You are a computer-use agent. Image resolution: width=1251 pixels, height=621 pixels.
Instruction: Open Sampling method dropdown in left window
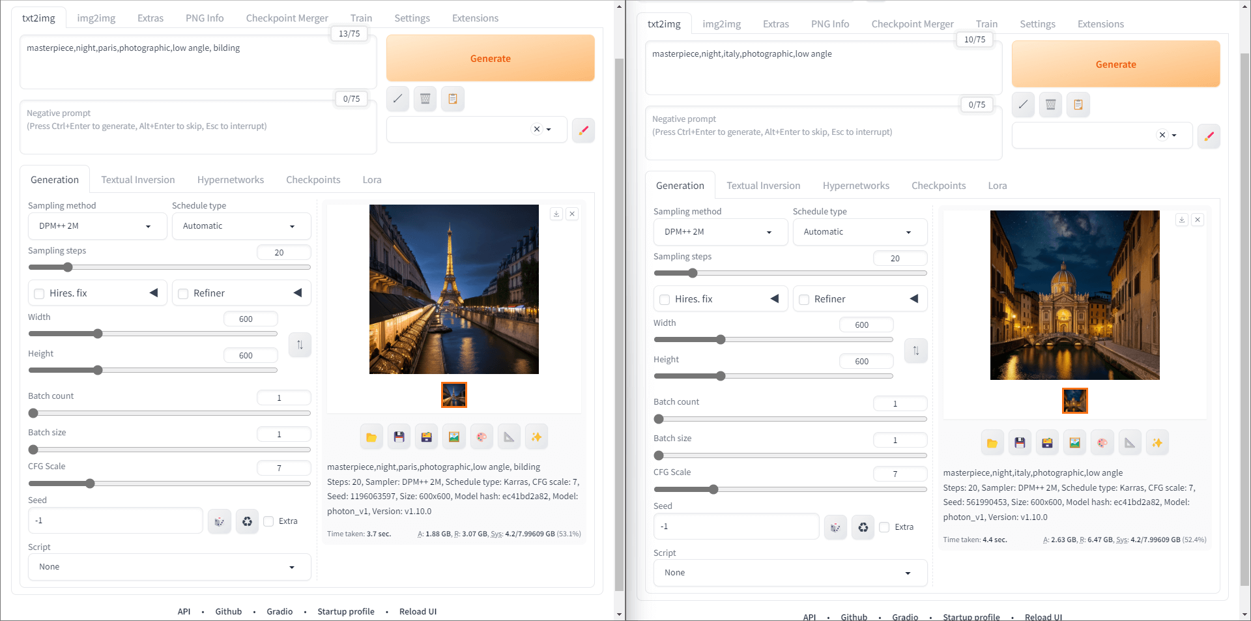pyautogui.click(x=98, y=226)
